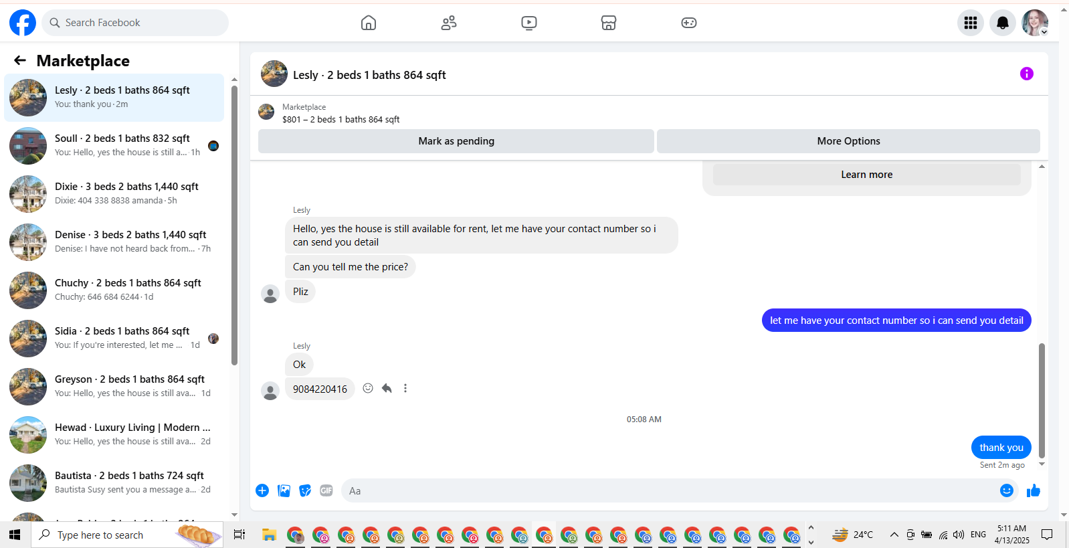Select Lesly conversation in the list

click(114, 98)
